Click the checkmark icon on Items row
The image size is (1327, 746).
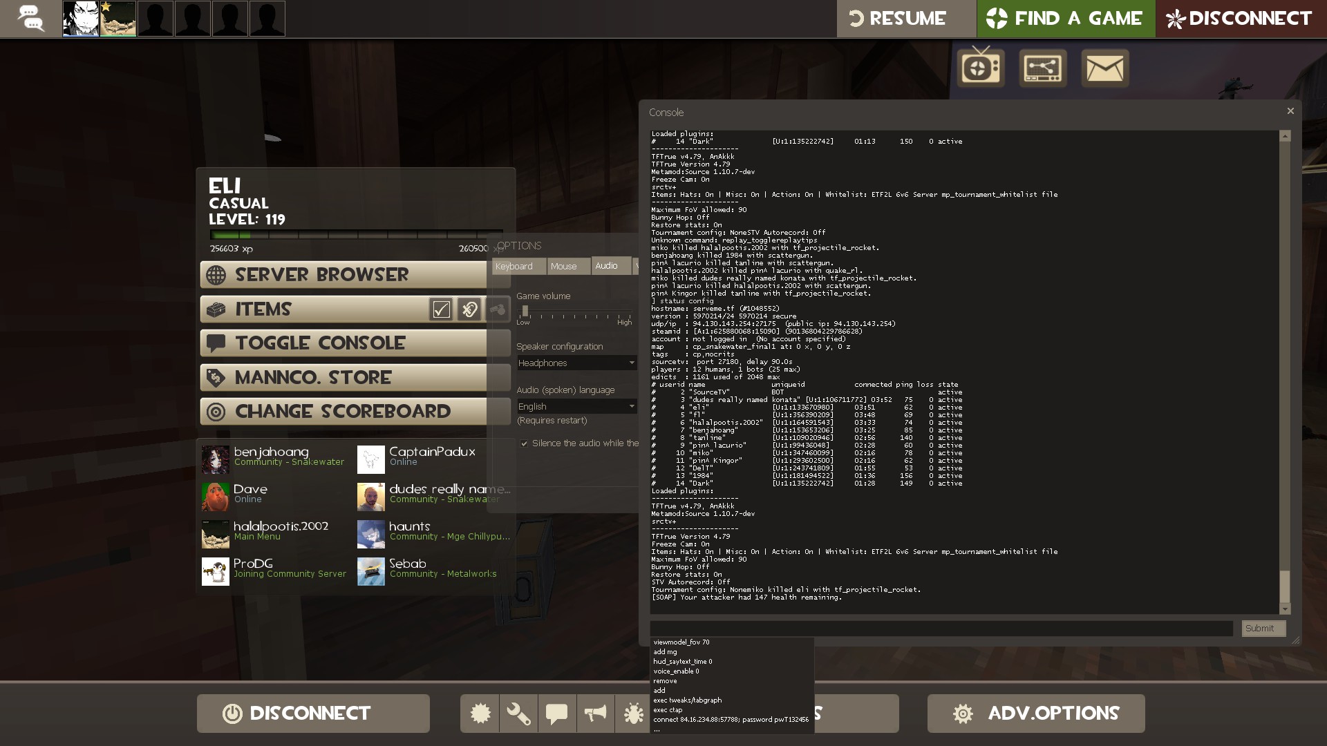pos(441,309)
